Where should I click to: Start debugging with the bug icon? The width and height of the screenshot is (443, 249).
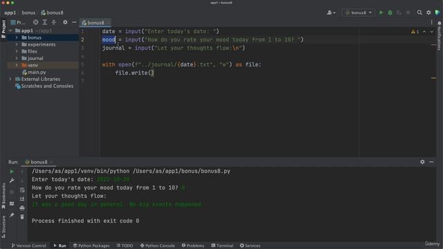390,12
